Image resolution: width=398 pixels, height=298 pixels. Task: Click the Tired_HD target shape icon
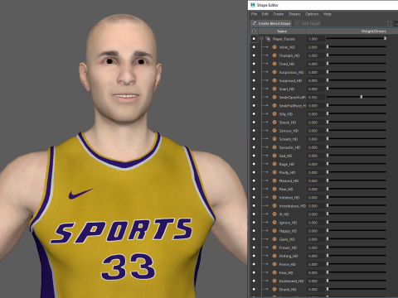[274, 64]
